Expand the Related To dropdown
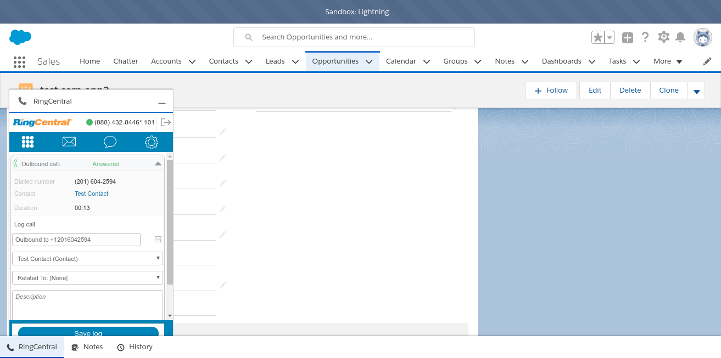Image resolution: width=721 pixels, height=358 pixels. [87, 278]
